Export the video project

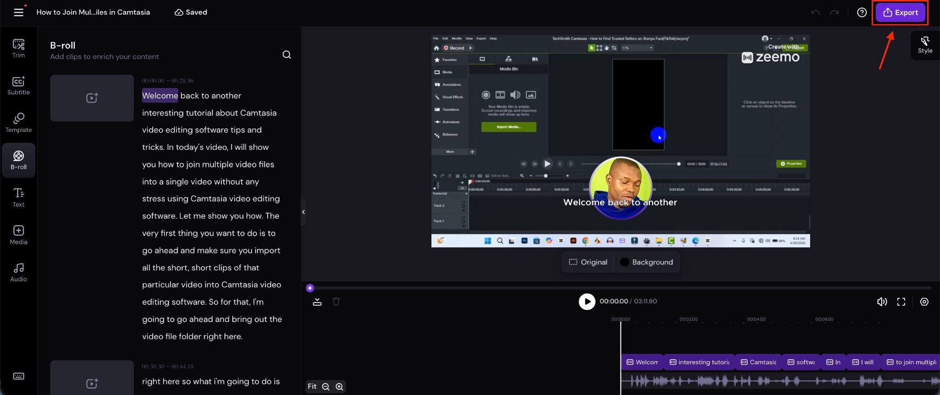900,12
